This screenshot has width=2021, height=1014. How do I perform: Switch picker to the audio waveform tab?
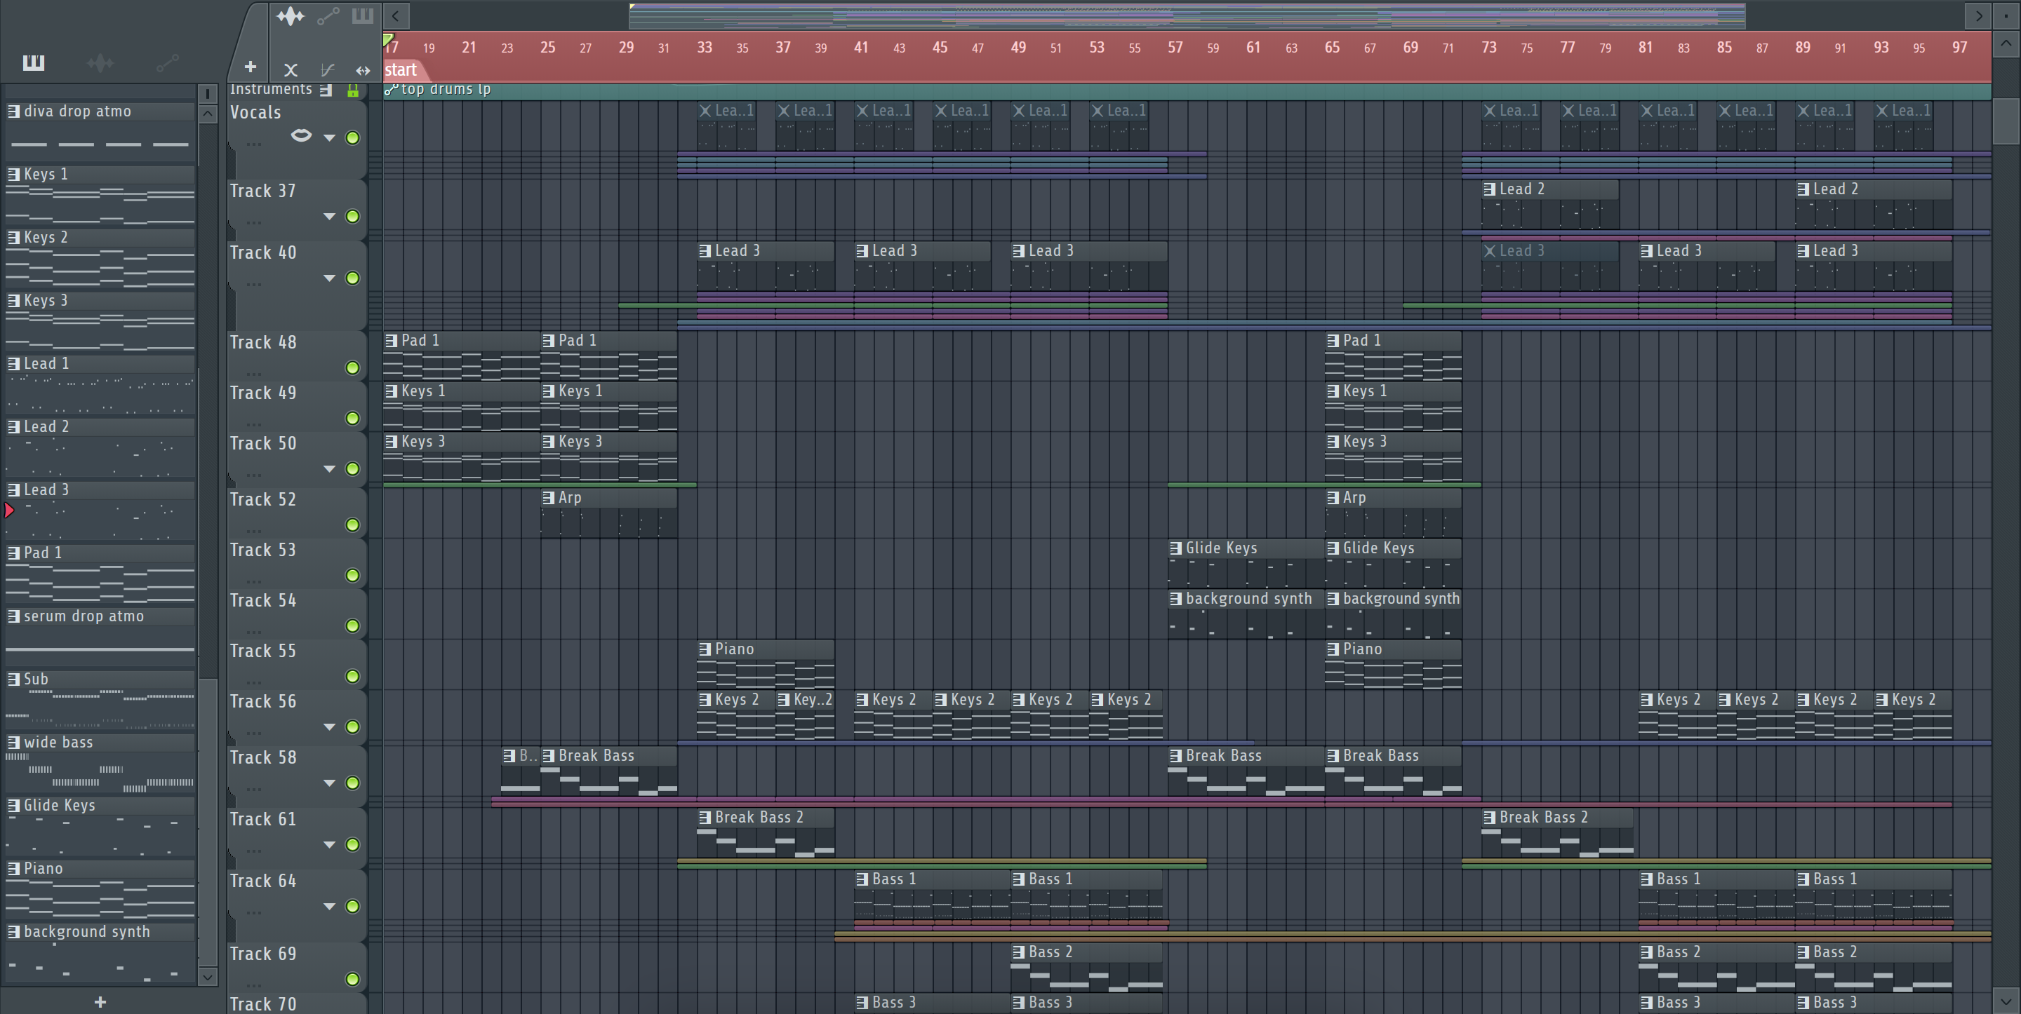coord(100,62)
